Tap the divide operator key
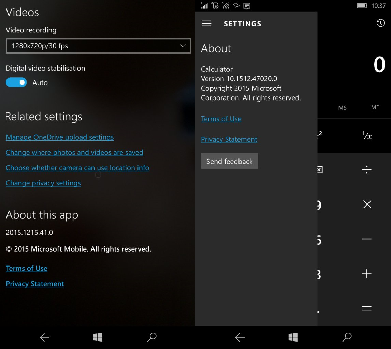Viewport: 391px width, 349px height. (366, 170)
